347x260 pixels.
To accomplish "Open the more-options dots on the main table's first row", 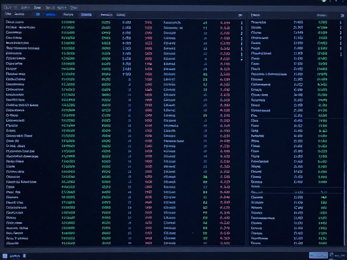I will point(241,23).
